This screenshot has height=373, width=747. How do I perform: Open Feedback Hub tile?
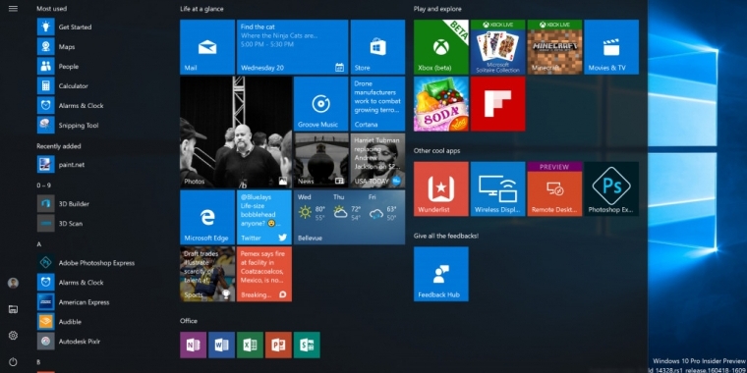coord(440,274)
